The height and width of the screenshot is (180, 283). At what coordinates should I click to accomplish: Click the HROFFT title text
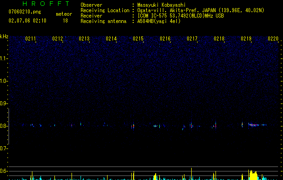point(46,4)
